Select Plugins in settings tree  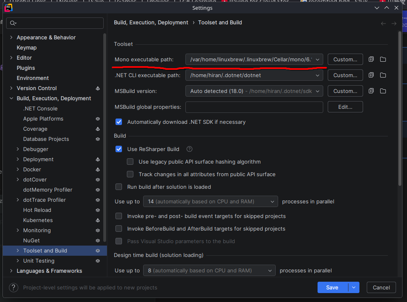point(26,68)
